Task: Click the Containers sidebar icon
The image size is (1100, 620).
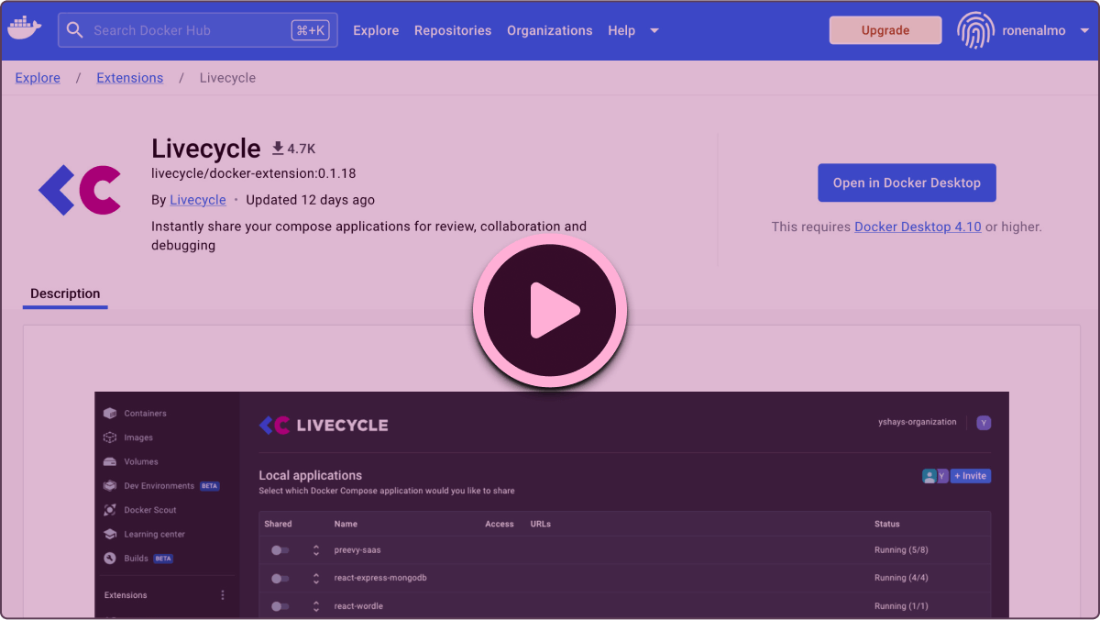Action: click(x=110, y=414)
